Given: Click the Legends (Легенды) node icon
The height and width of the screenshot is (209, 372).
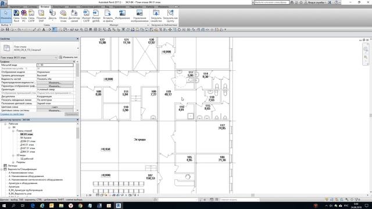Looking at the screenshot, I should click(x=5, y=165).
